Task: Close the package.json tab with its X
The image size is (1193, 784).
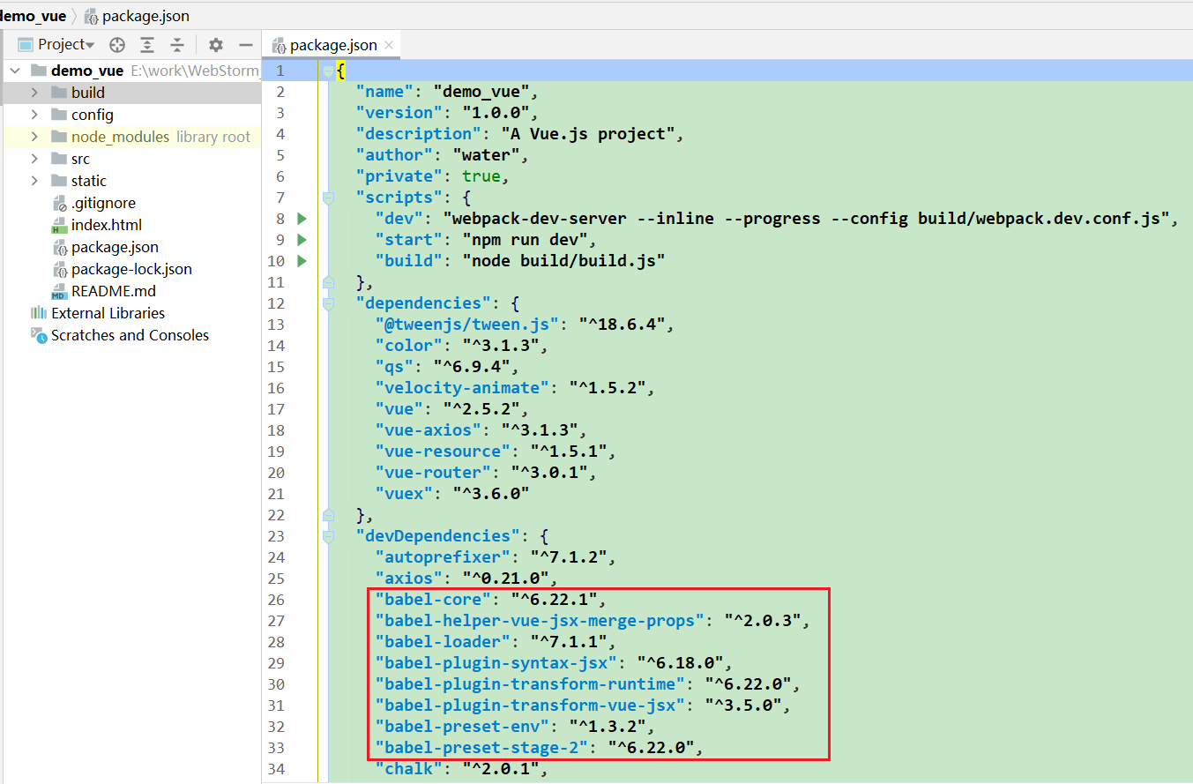Action: tap(388, 44)
